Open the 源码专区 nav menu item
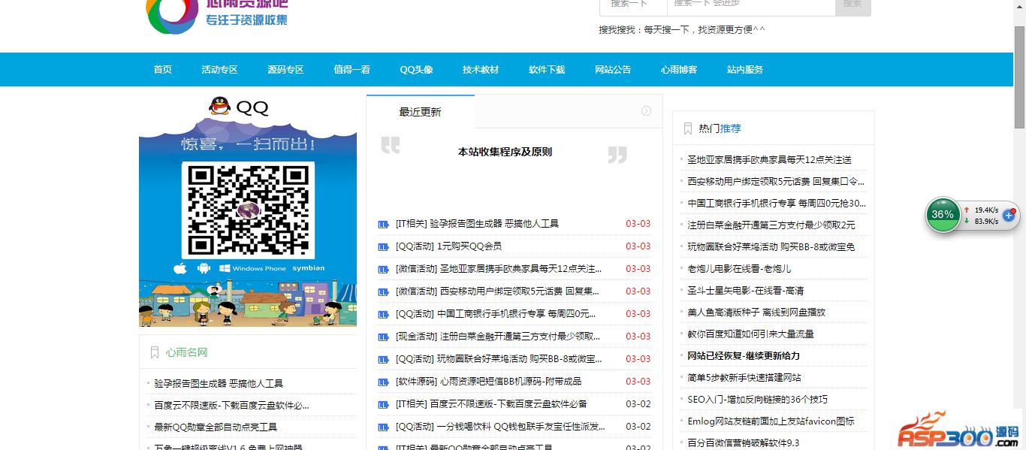The width and height of the screenshot is (1026, 450). pos(285,70)
